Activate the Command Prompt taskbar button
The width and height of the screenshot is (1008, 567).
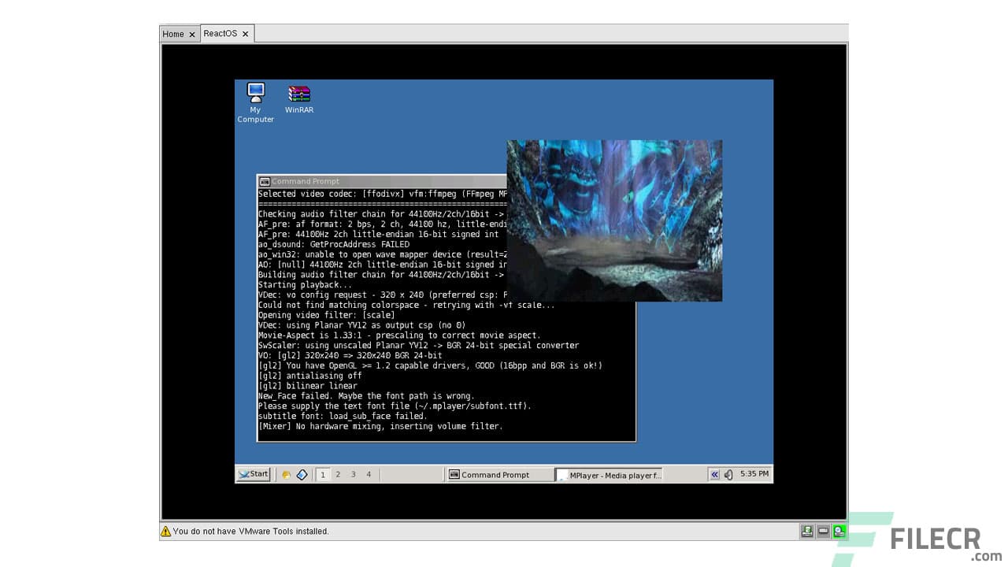click(499, 474)
